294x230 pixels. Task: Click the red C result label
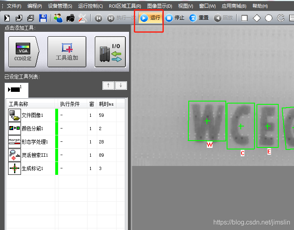tap(242, 153)
